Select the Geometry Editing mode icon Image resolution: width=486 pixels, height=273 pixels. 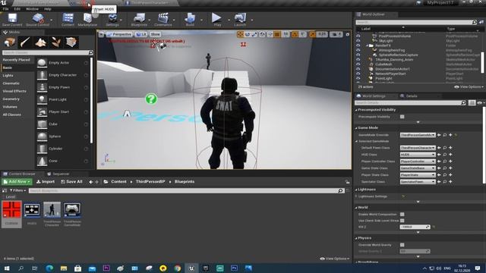[x=71, y=42]
